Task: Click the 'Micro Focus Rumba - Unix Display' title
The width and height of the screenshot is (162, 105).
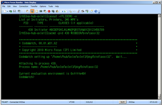Action: point(20,2)
